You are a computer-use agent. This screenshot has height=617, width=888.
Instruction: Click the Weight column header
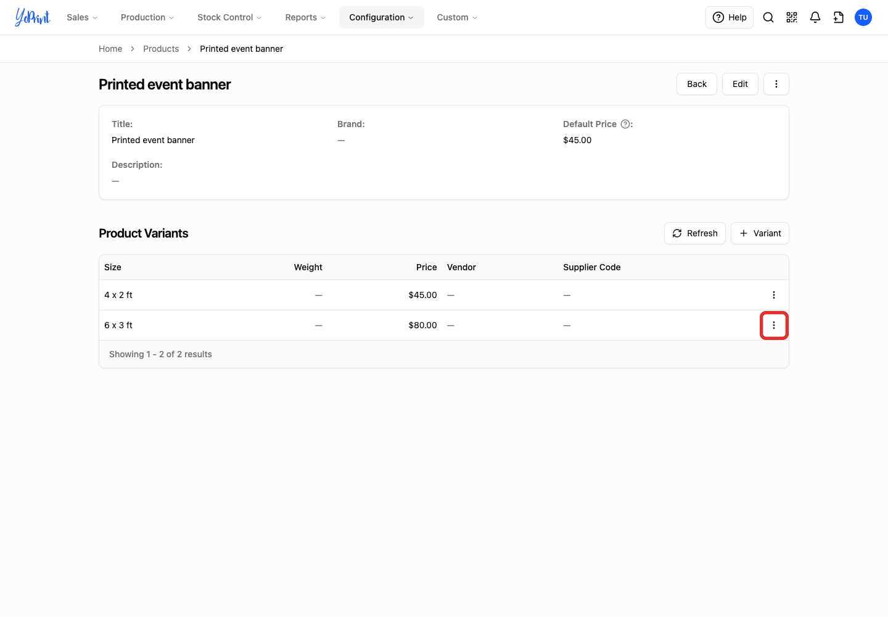(x=308, y=267)
